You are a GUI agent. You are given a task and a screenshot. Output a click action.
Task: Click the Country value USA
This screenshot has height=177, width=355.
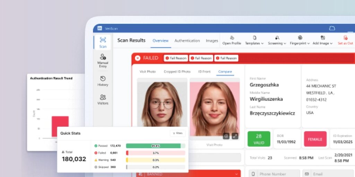[310, 112]
